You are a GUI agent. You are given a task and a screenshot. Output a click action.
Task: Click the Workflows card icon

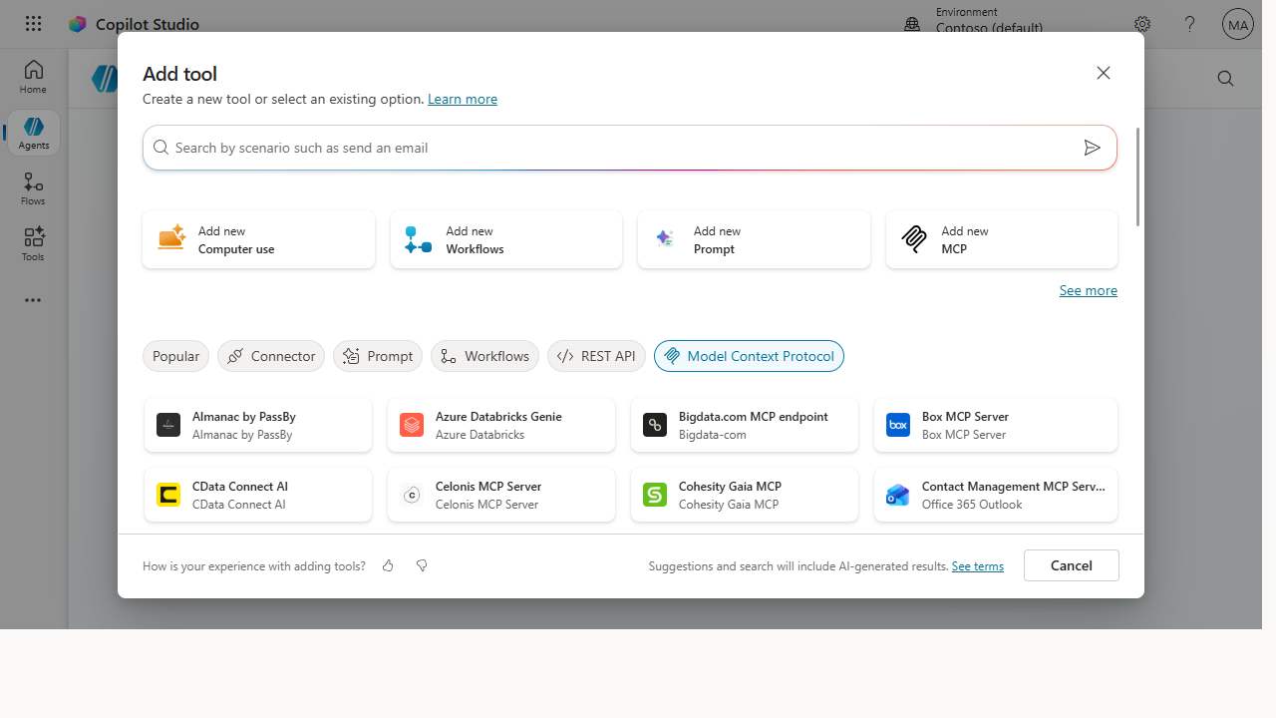pos(418,239)
